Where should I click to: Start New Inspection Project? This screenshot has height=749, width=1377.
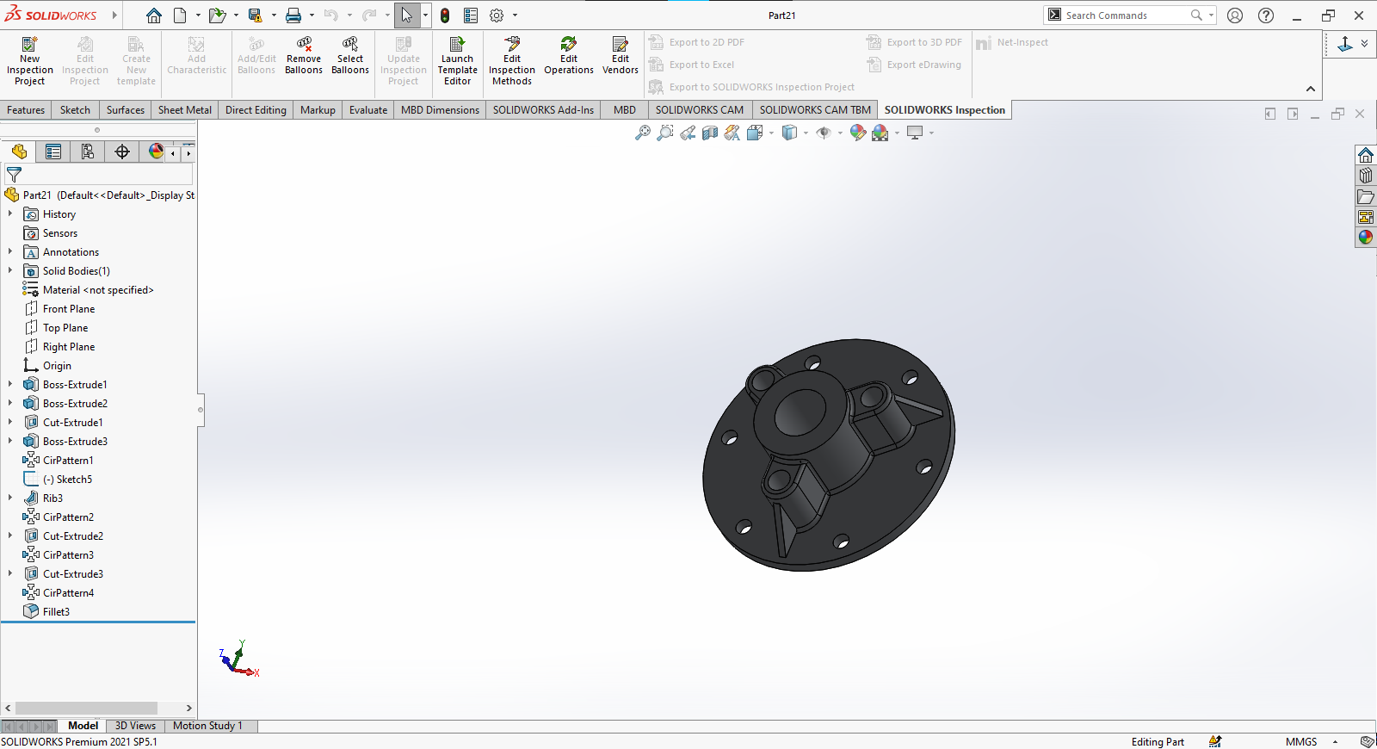[29, 60]
